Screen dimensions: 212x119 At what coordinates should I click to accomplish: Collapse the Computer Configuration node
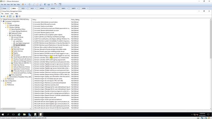(1, 21)
